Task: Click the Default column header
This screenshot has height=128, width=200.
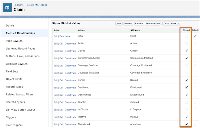Action: [195, 30]
